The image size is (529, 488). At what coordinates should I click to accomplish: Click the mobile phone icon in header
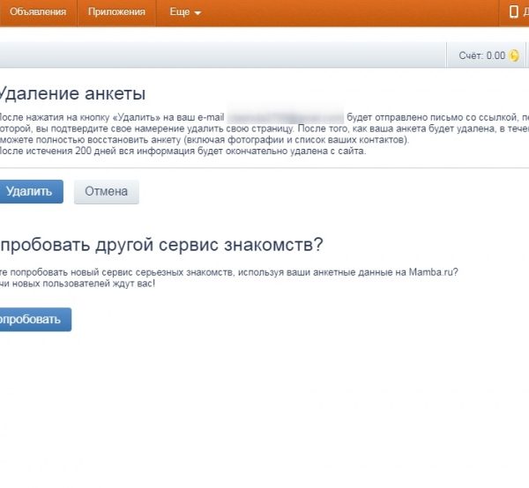tap(513, 11)
